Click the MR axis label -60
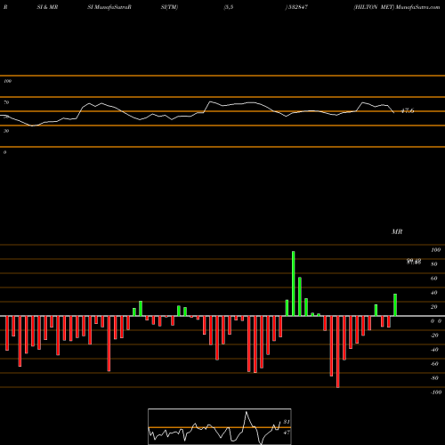Screen dimensions: 445x445 [x=434, y=364]
